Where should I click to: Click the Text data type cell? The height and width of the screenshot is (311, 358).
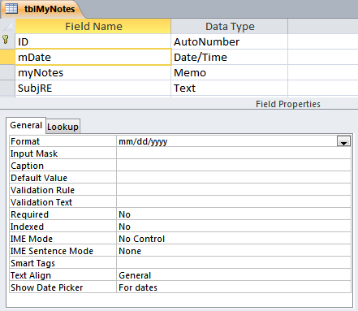click(230, 89)
